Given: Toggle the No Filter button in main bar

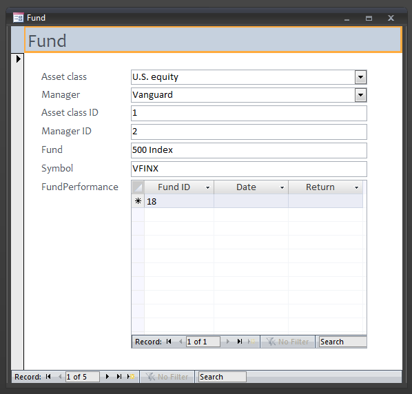Looking at the screenshot, I should [167, 377].
